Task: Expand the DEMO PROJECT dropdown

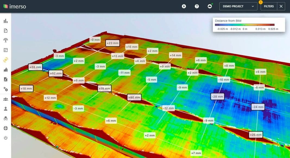Action: [238, 6]
